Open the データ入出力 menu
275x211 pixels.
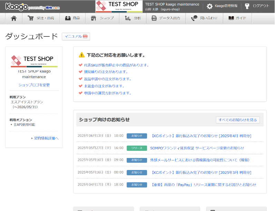pos(166,18)
